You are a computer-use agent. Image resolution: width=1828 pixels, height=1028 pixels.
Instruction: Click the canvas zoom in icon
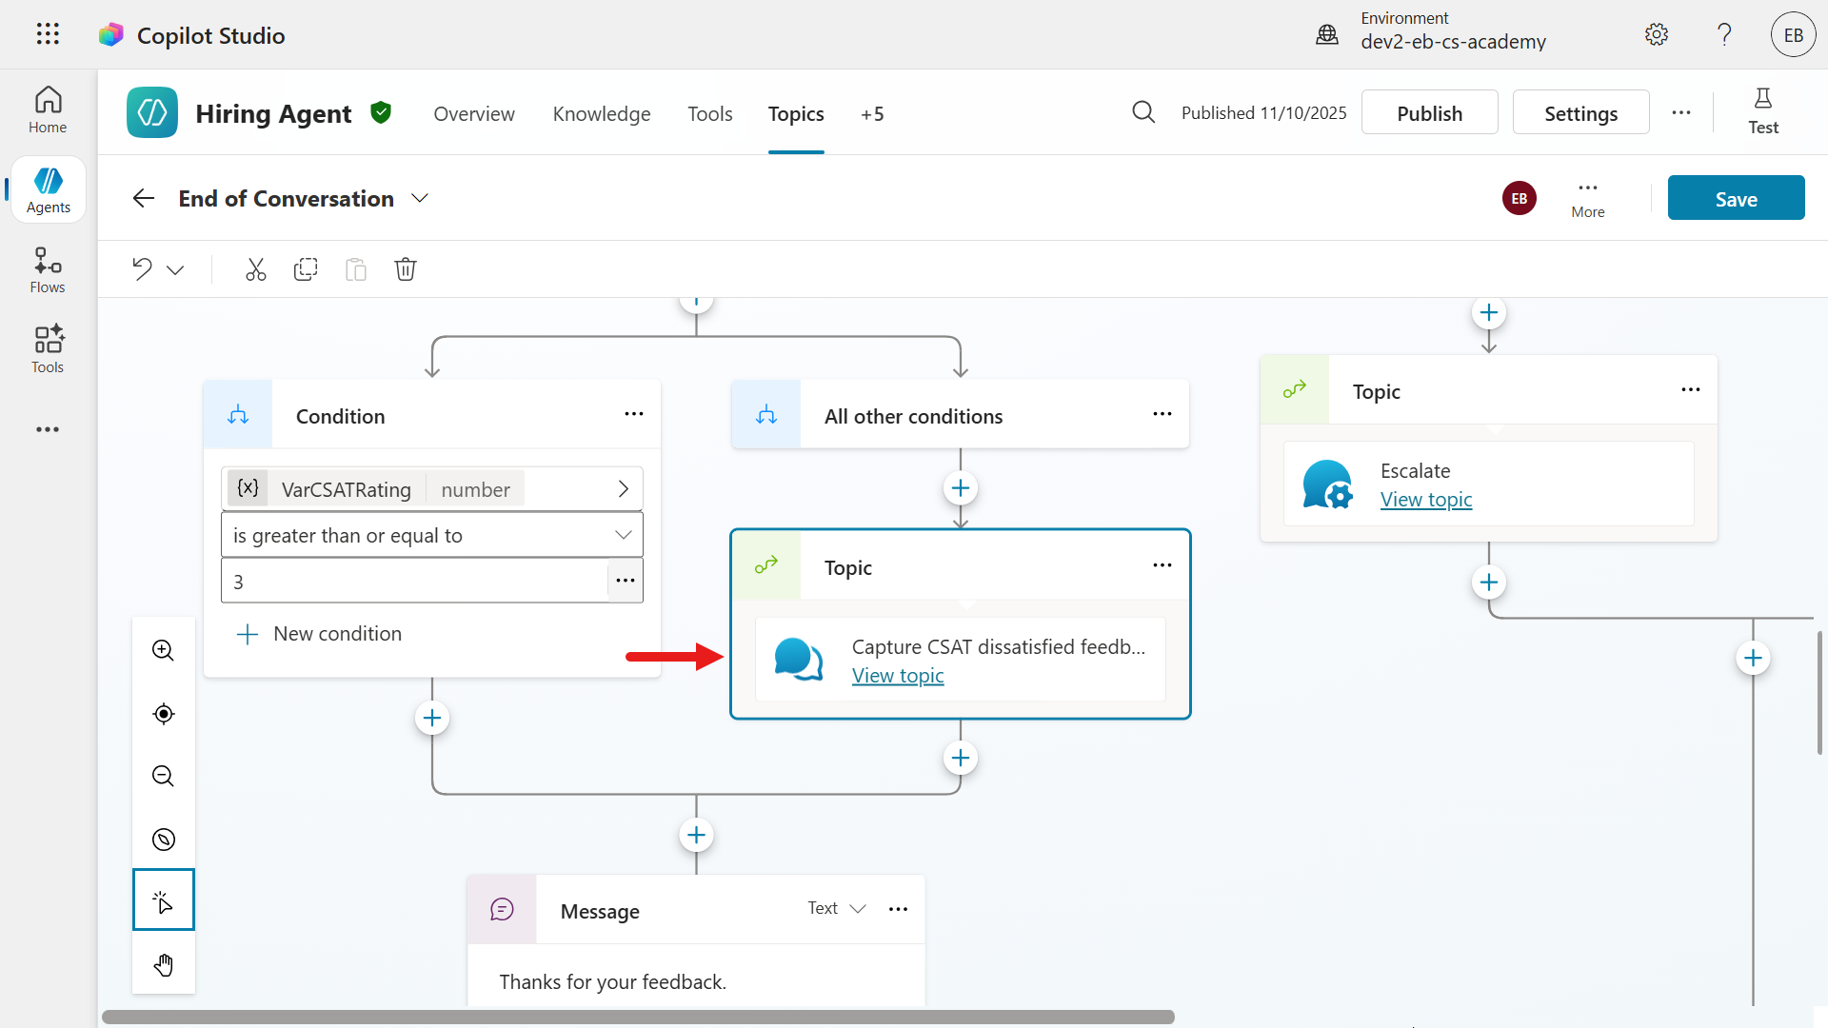(164, 651)
